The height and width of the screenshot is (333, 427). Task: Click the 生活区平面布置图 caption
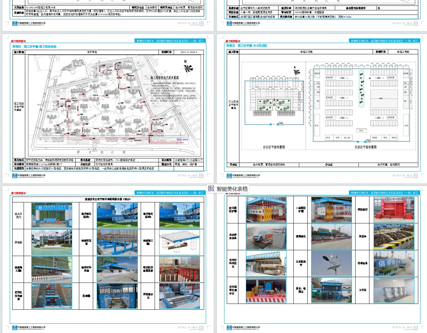pyautogui.click(x=366, y=147)
